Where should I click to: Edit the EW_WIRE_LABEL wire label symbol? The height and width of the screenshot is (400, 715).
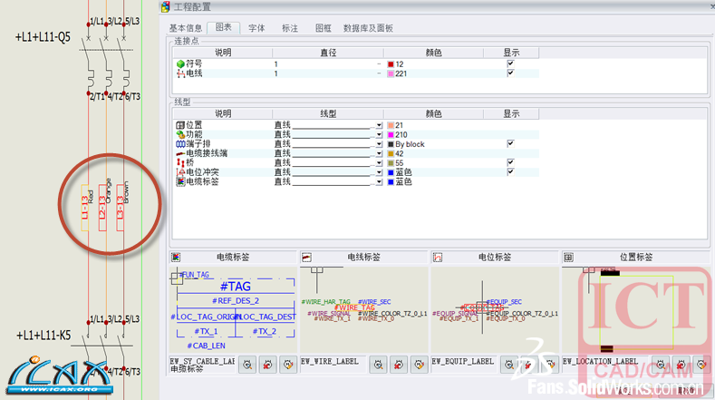(419, 365)
